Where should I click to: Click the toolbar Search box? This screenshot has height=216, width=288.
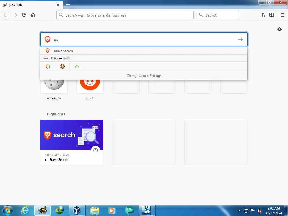coord(218,15)
